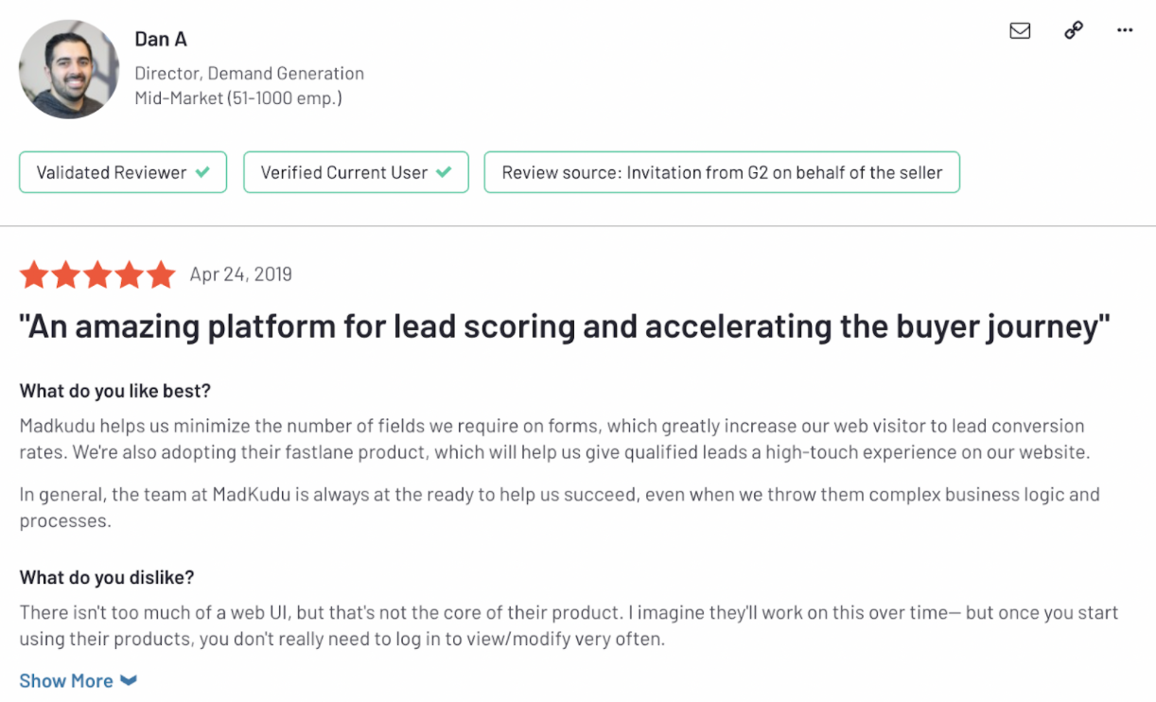Open the three-dots more options menu
Image resolution: width=1156 pixels, height=702 pixels.
1125,30
